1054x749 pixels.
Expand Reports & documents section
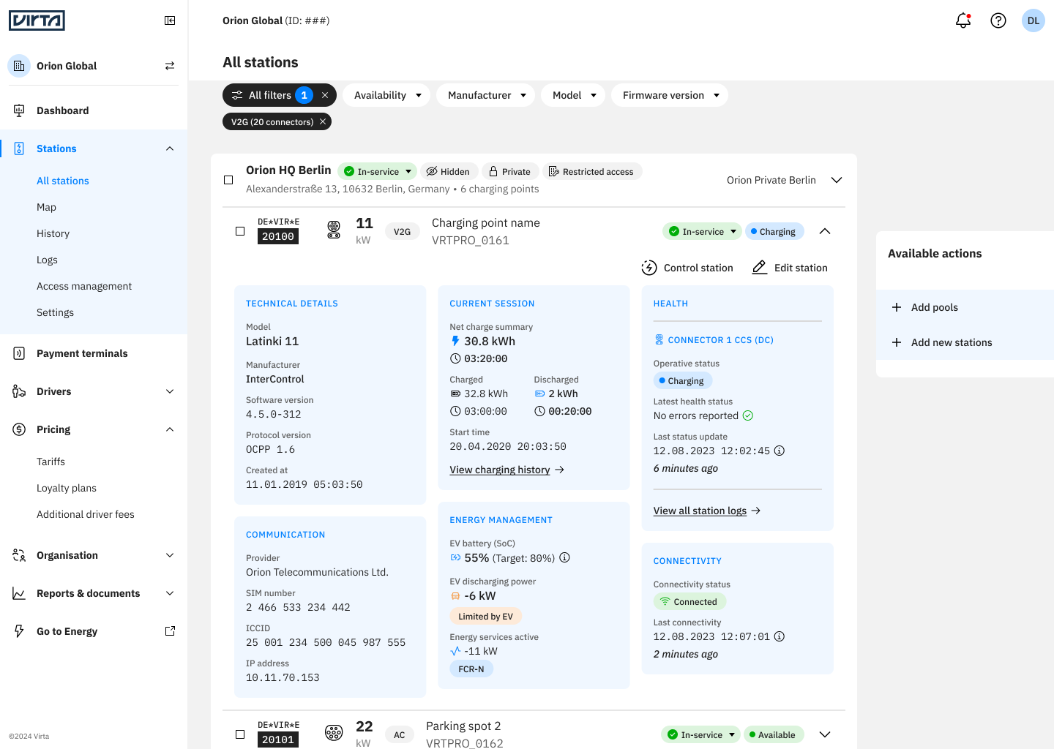tap(170, 593)
